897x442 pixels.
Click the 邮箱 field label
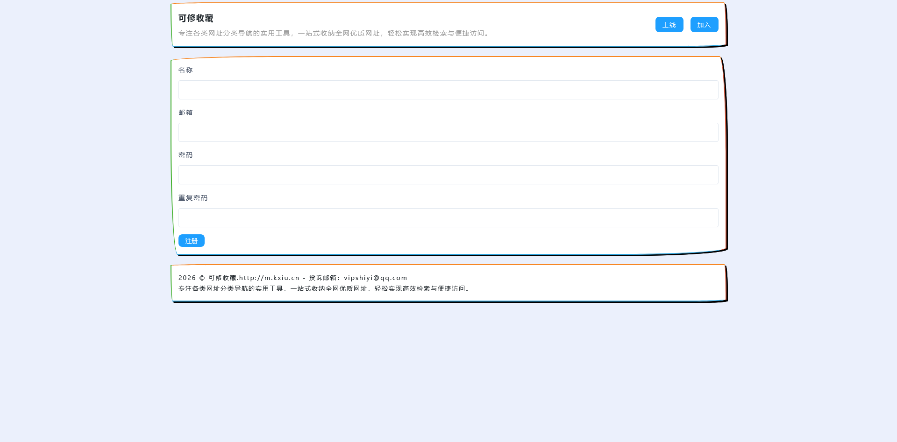pos(185,112)
